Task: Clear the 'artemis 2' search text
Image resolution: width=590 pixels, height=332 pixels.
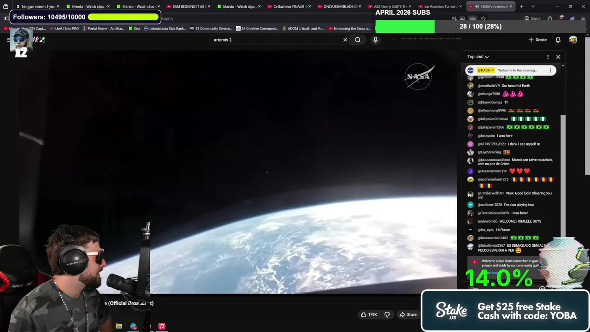Action: (x=345, y=40)
